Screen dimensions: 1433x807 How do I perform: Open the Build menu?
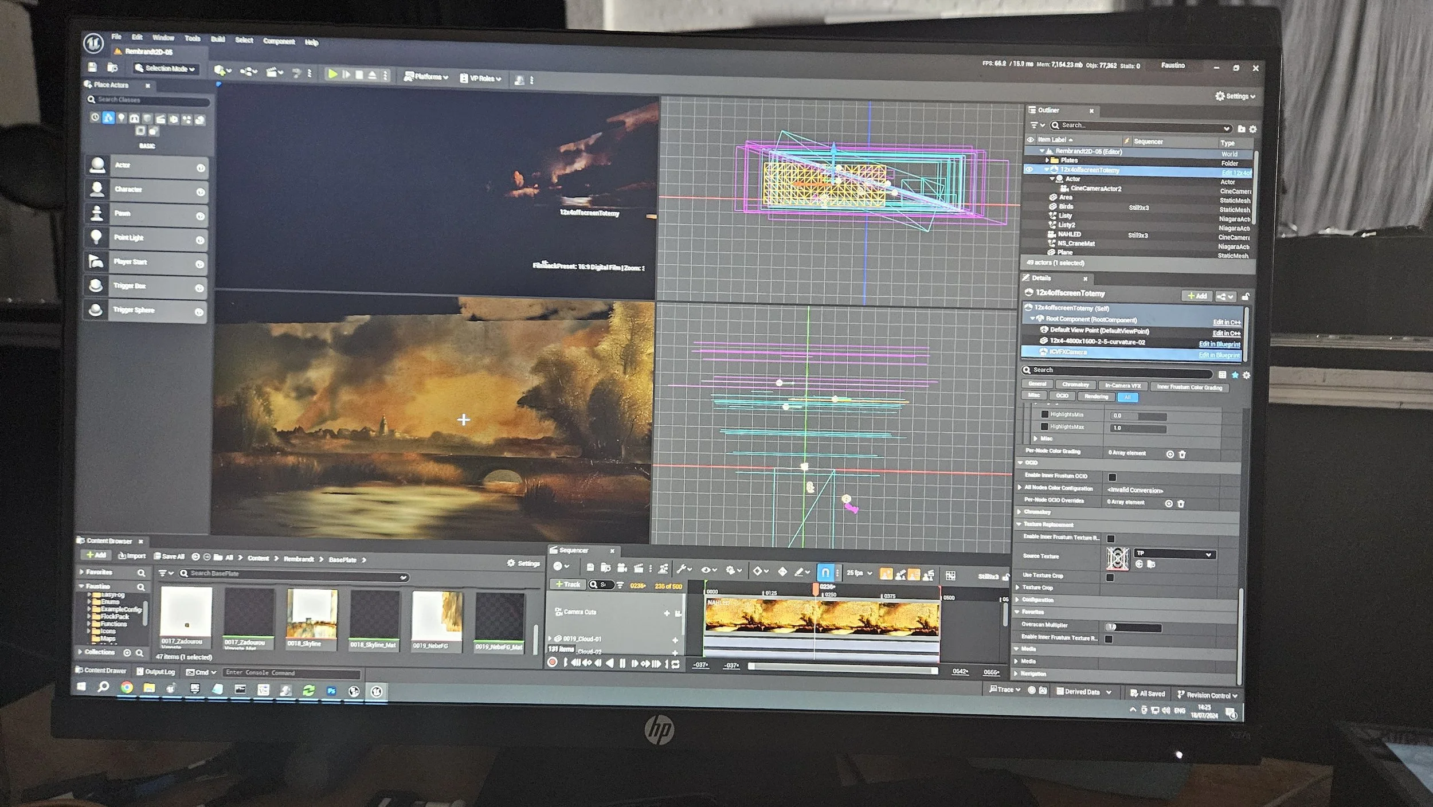click(218, 39)
